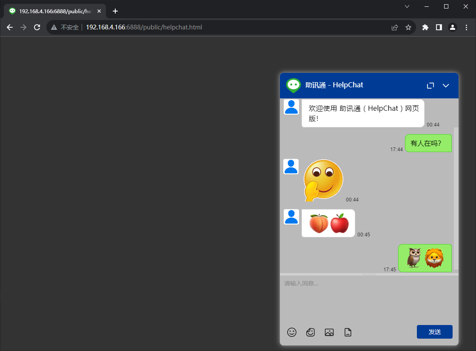Open a new browser tab
Viewport: 476px width, 351px height.
tap(115, 11)
